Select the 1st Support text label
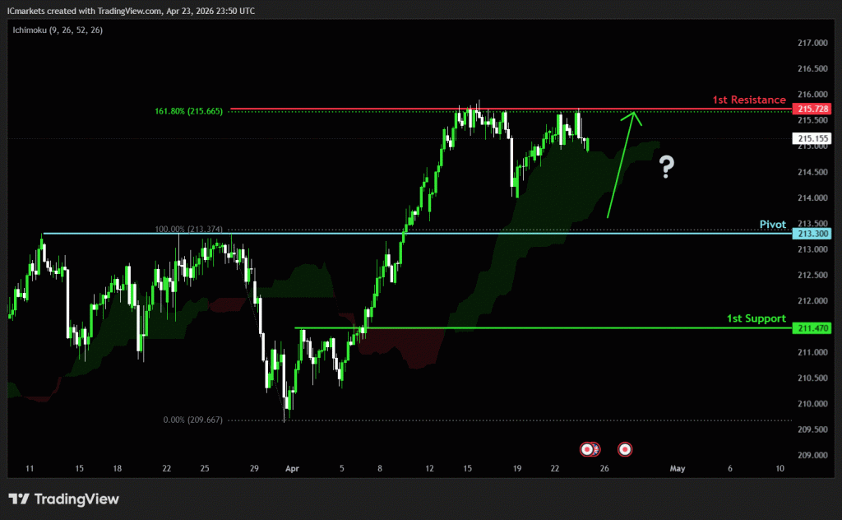Screen dimensions: 842x520 click(756, 318)
